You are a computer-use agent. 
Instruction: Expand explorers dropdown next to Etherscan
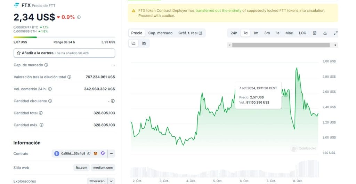coord(111,181)
